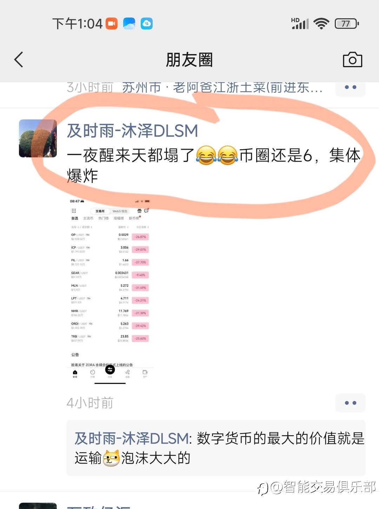Viewport: 379px width, 509px height.
Task: Tap the blue cloud icon in status bar
Action: [x=129, y=24]
